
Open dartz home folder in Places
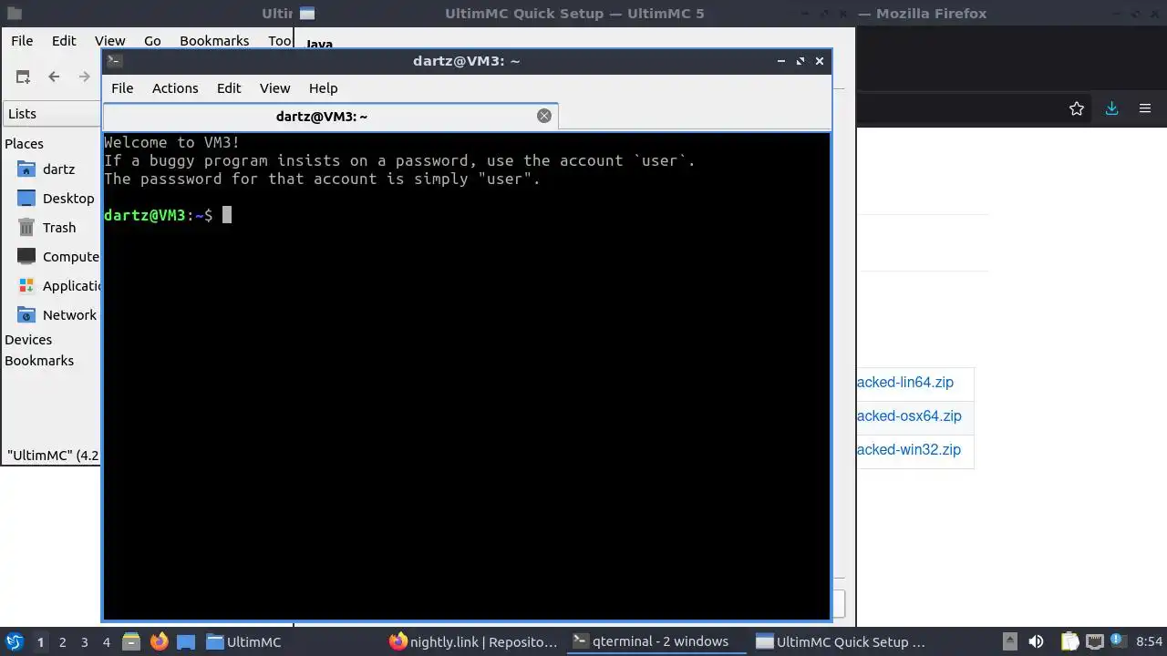tap(58, 169)
